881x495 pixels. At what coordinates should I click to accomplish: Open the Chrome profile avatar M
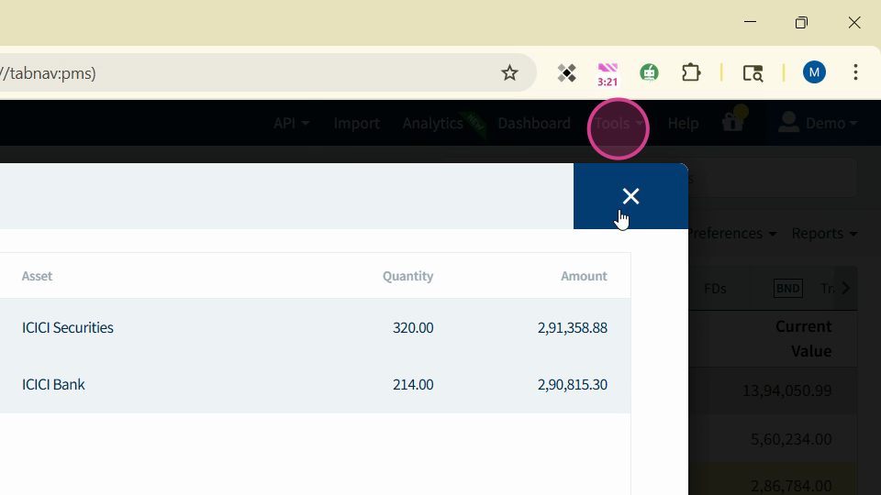pos(814,72)
